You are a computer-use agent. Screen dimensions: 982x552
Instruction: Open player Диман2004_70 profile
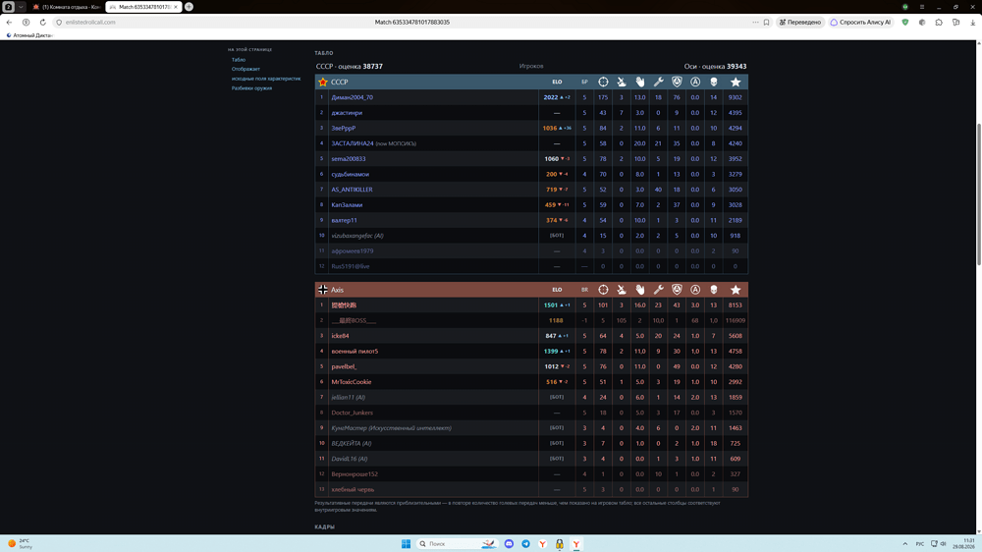pyautogui.click(x=352, y=97)
